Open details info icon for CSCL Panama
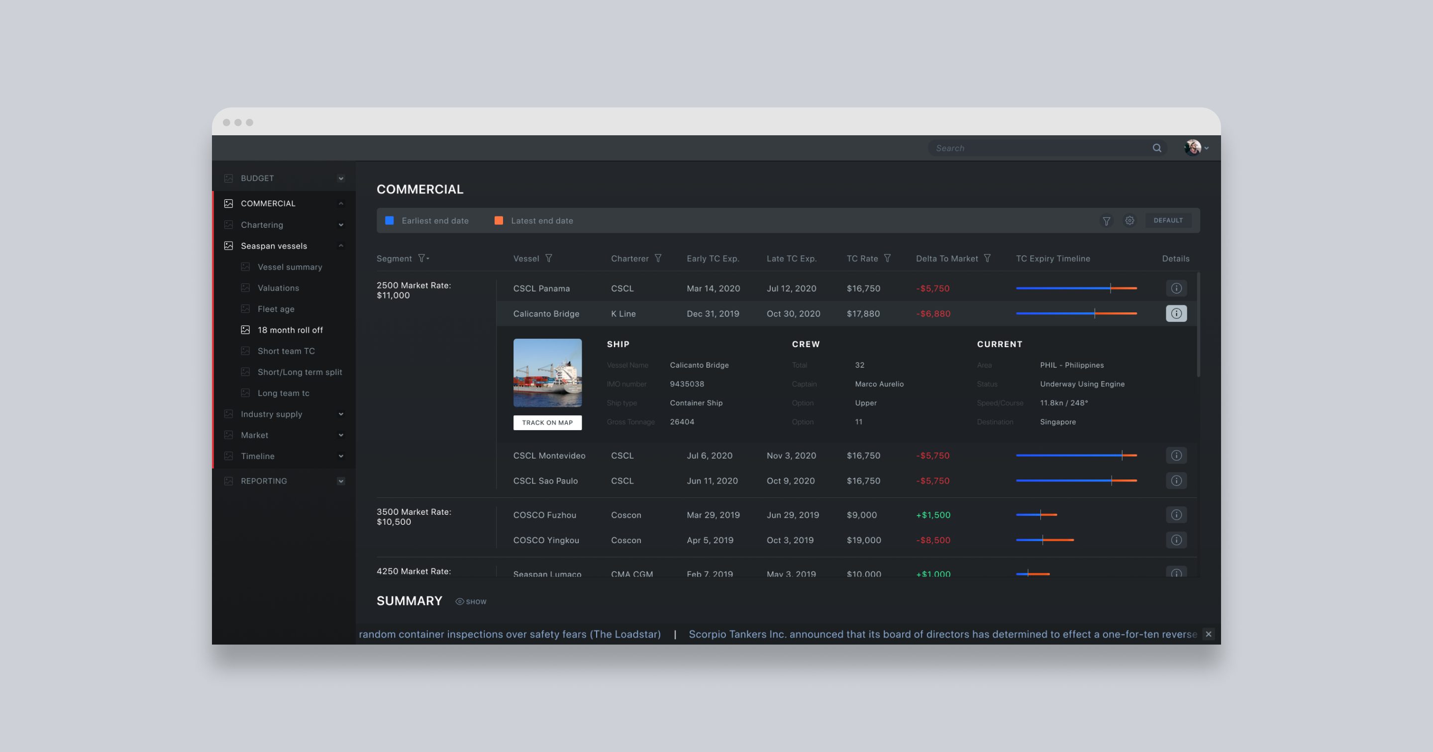Viewport: 1433px width, 752px height. 1176,288
